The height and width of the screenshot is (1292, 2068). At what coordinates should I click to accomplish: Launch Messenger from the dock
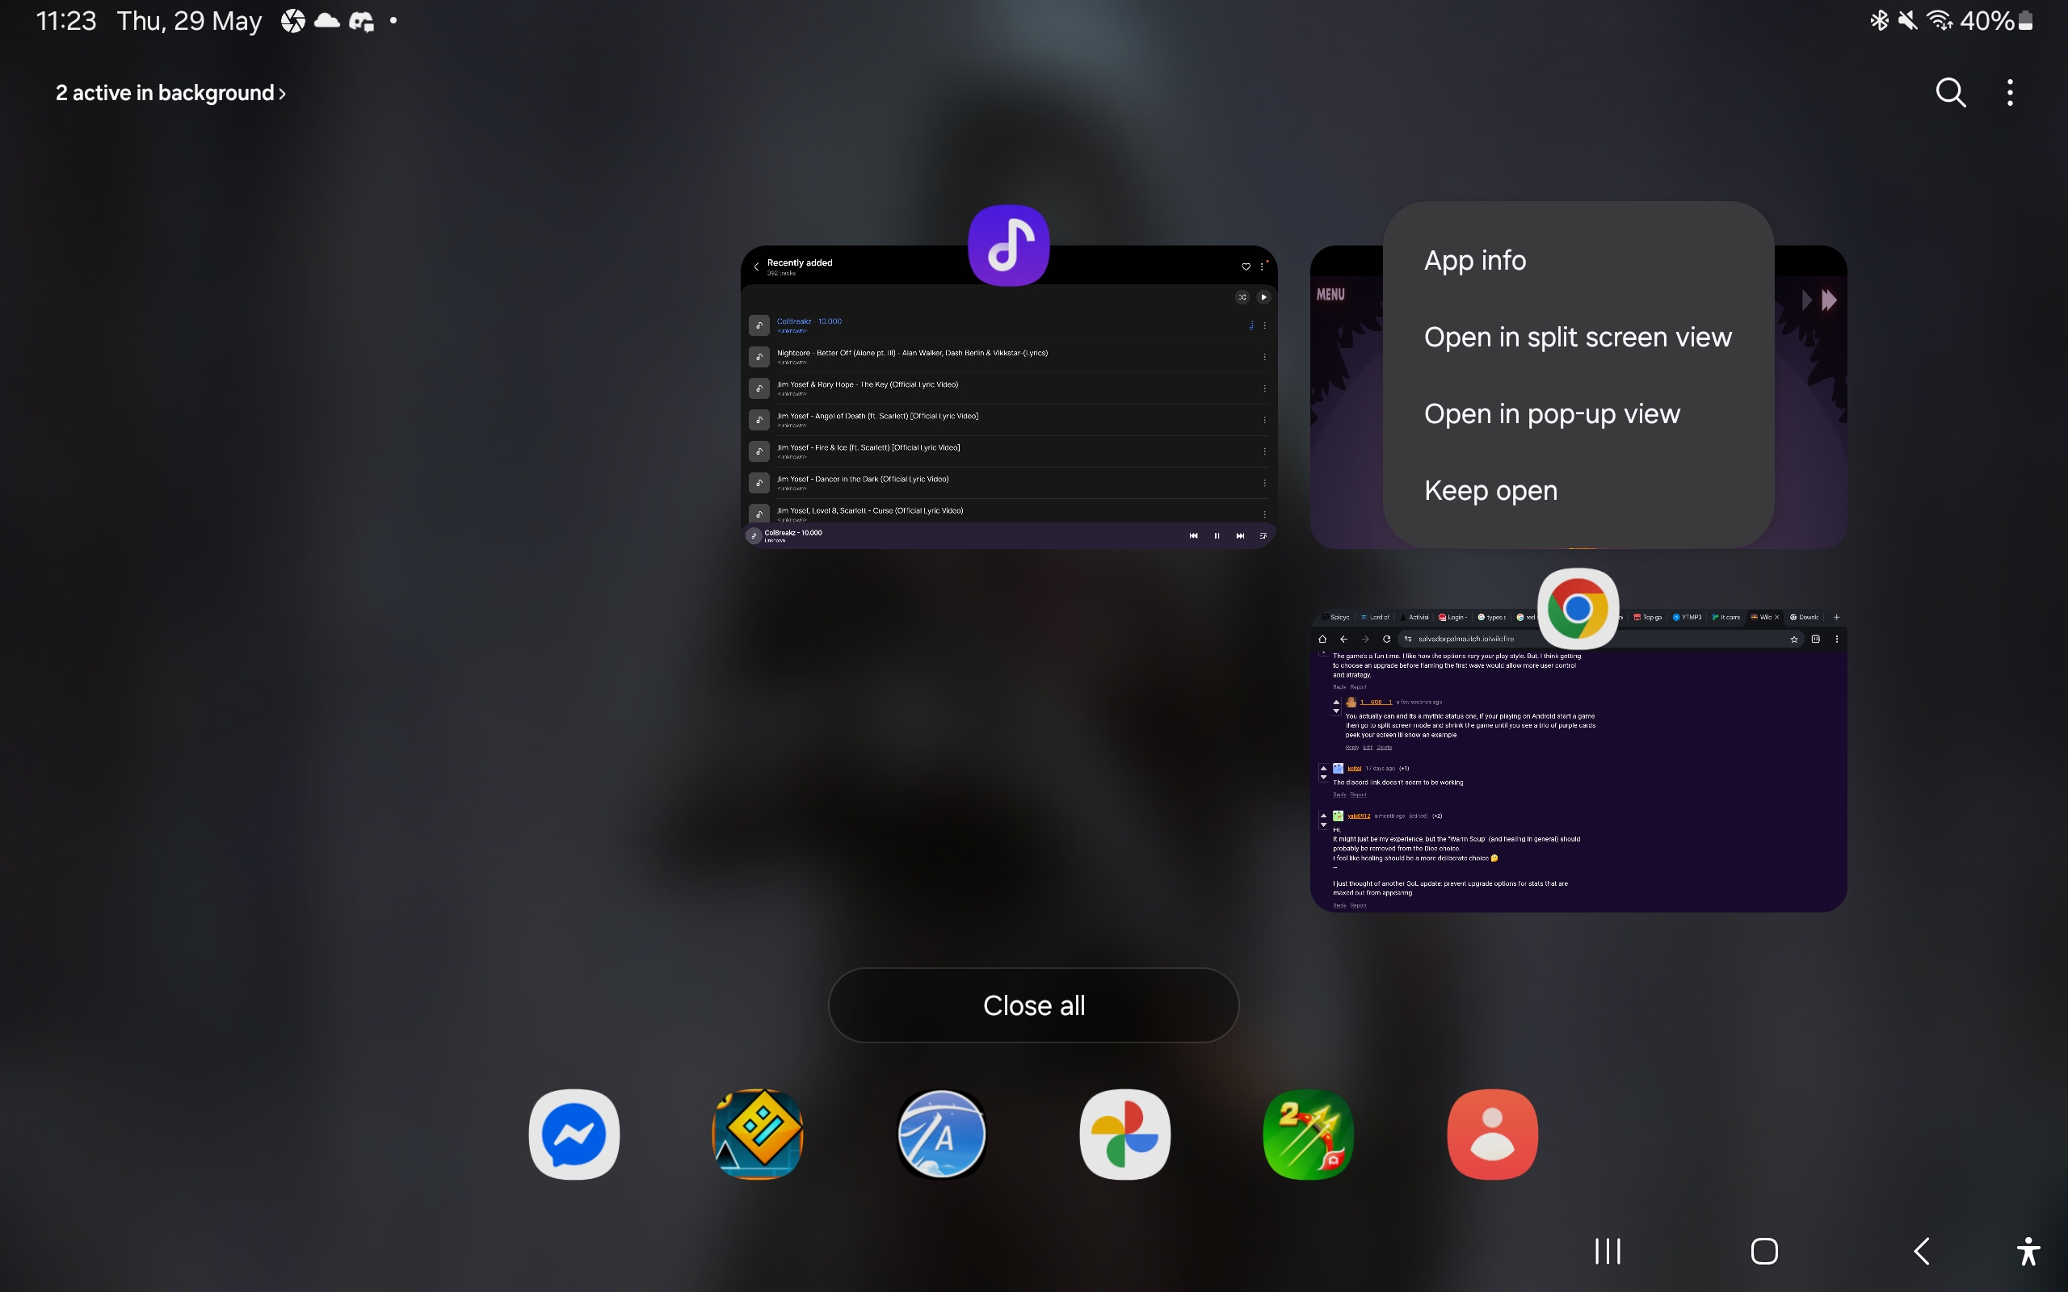coord(574,1134)
